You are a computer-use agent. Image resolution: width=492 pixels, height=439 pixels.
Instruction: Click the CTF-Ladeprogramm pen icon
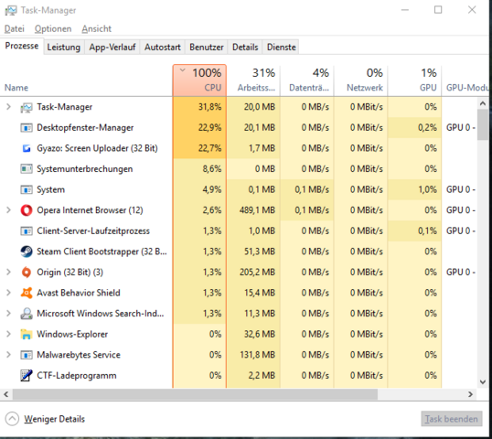click(x=27, y=375)
